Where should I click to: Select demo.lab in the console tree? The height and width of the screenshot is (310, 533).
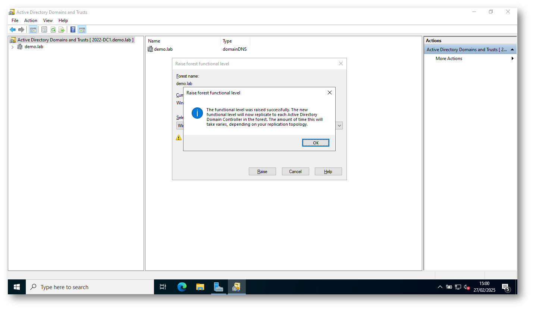(34, 47)
